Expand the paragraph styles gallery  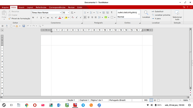coord(139,14)
